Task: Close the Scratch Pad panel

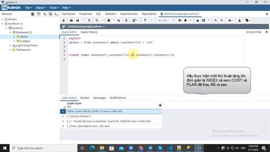Action: [x=267, y=32]
